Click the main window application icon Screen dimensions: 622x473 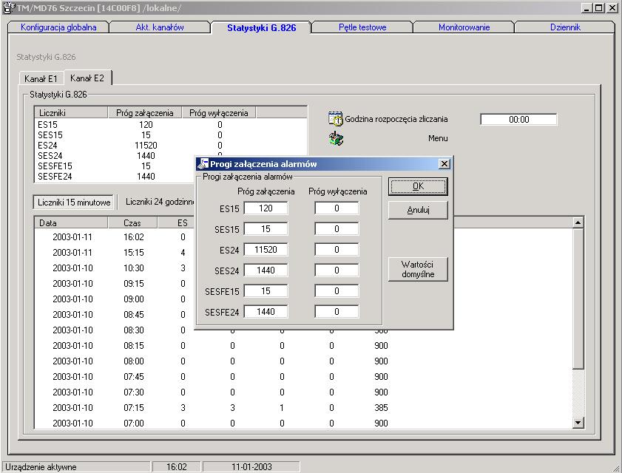pyautogui.click(x=8, y=7)
